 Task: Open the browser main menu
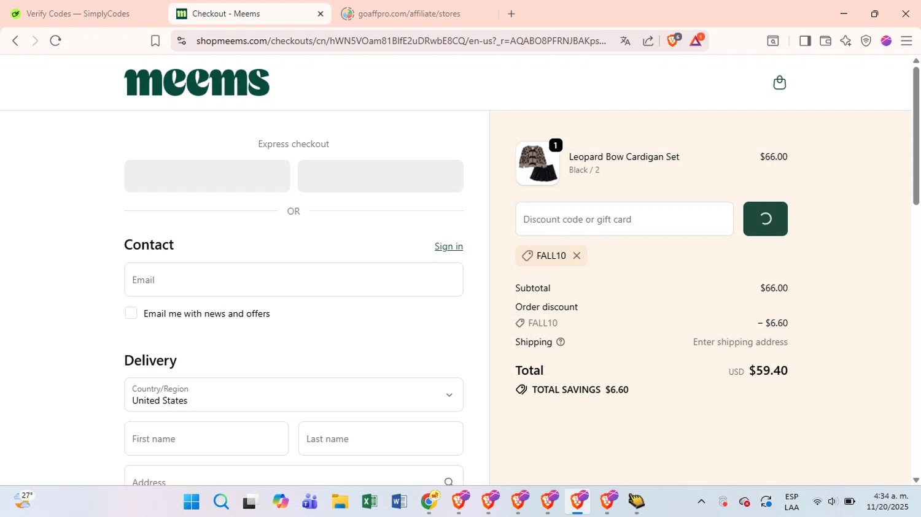(x=906, y=40)
